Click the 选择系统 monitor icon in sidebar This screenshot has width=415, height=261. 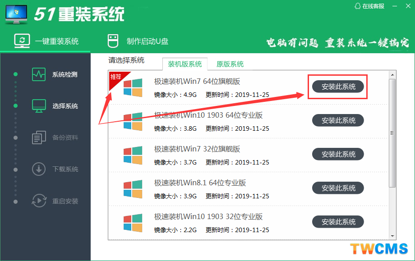tap(39, 106)
